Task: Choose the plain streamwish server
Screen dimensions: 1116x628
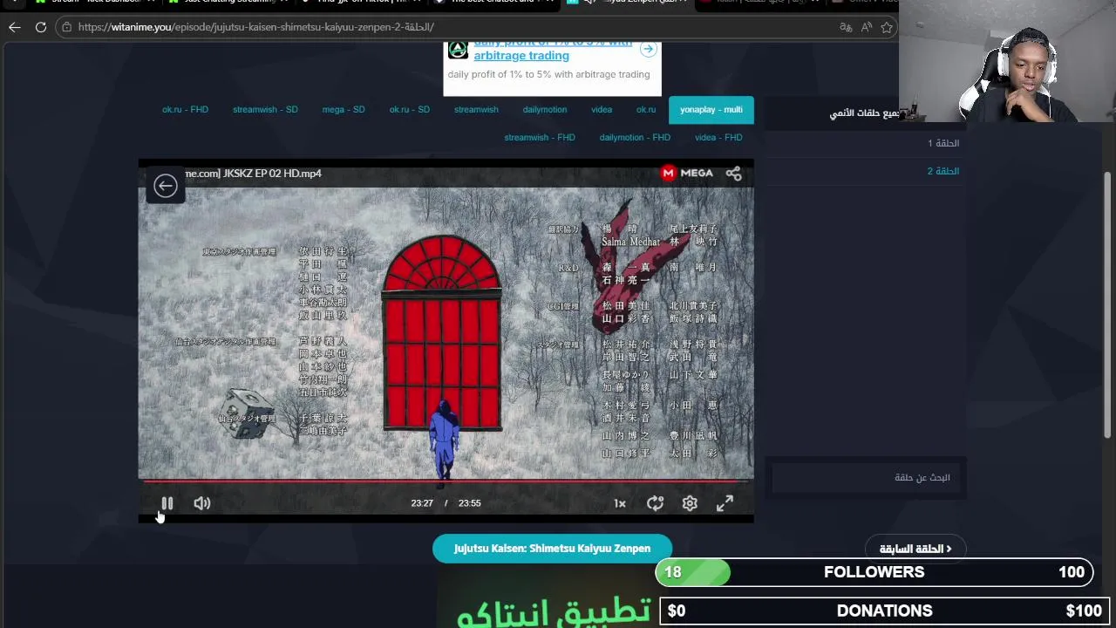Action: pos(476,110)
